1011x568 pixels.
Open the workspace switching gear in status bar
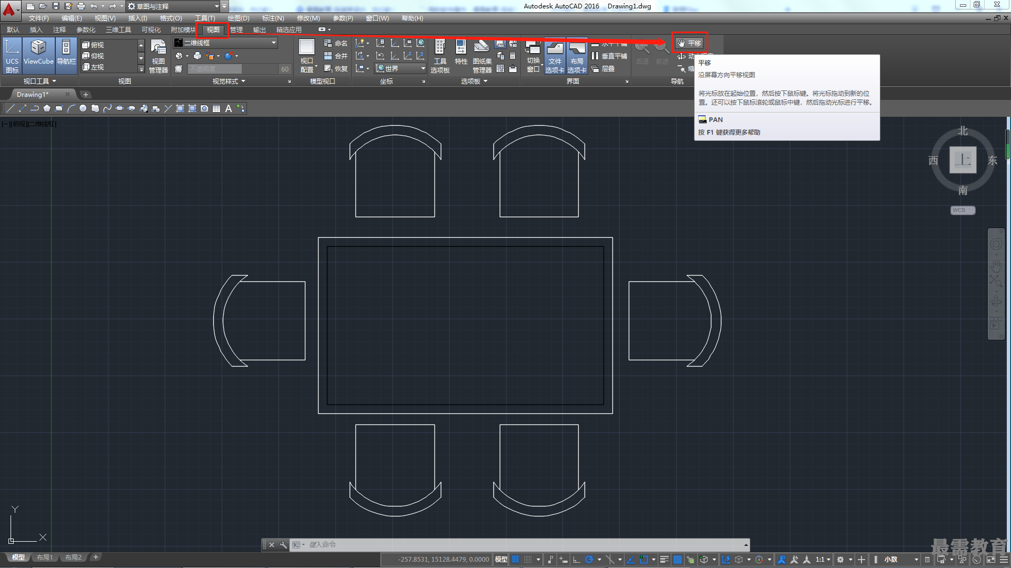(x=841, y=560)
